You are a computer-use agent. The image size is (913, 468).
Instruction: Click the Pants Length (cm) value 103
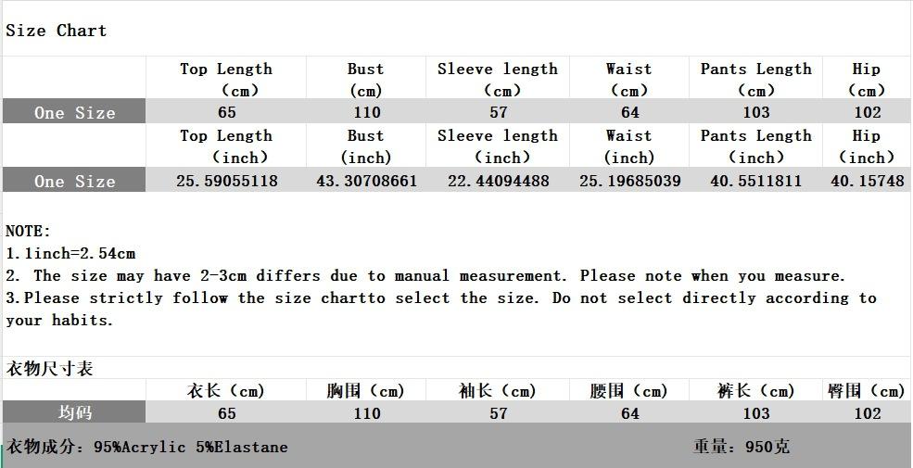[755, 112]
